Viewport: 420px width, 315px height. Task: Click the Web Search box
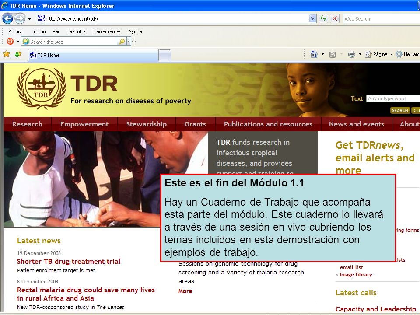pos(381,19)
